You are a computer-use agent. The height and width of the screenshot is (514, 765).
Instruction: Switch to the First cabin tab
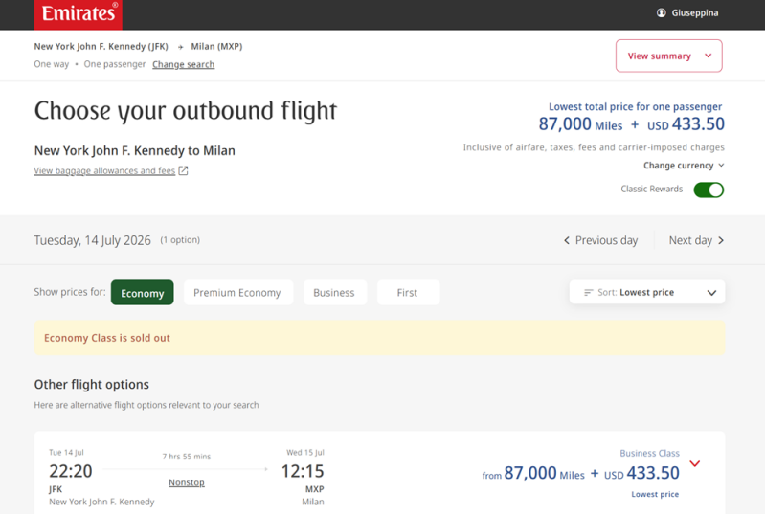tap(408, 293)
